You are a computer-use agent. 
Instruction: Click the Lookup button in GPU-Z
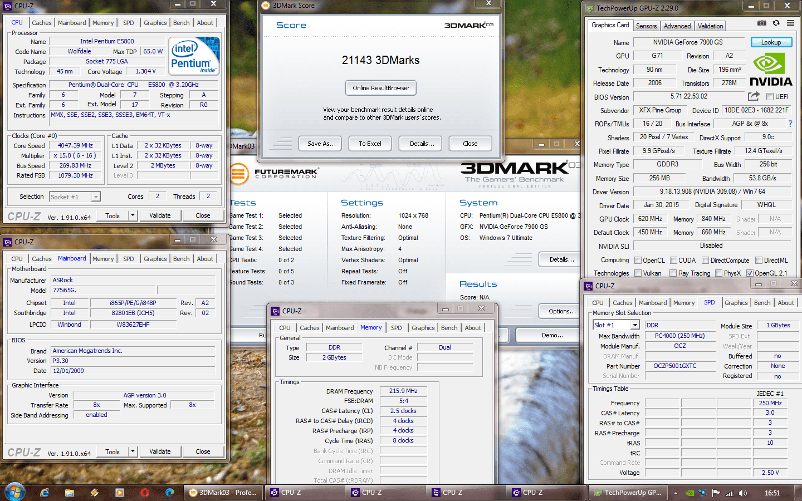[x=771, y=42]
